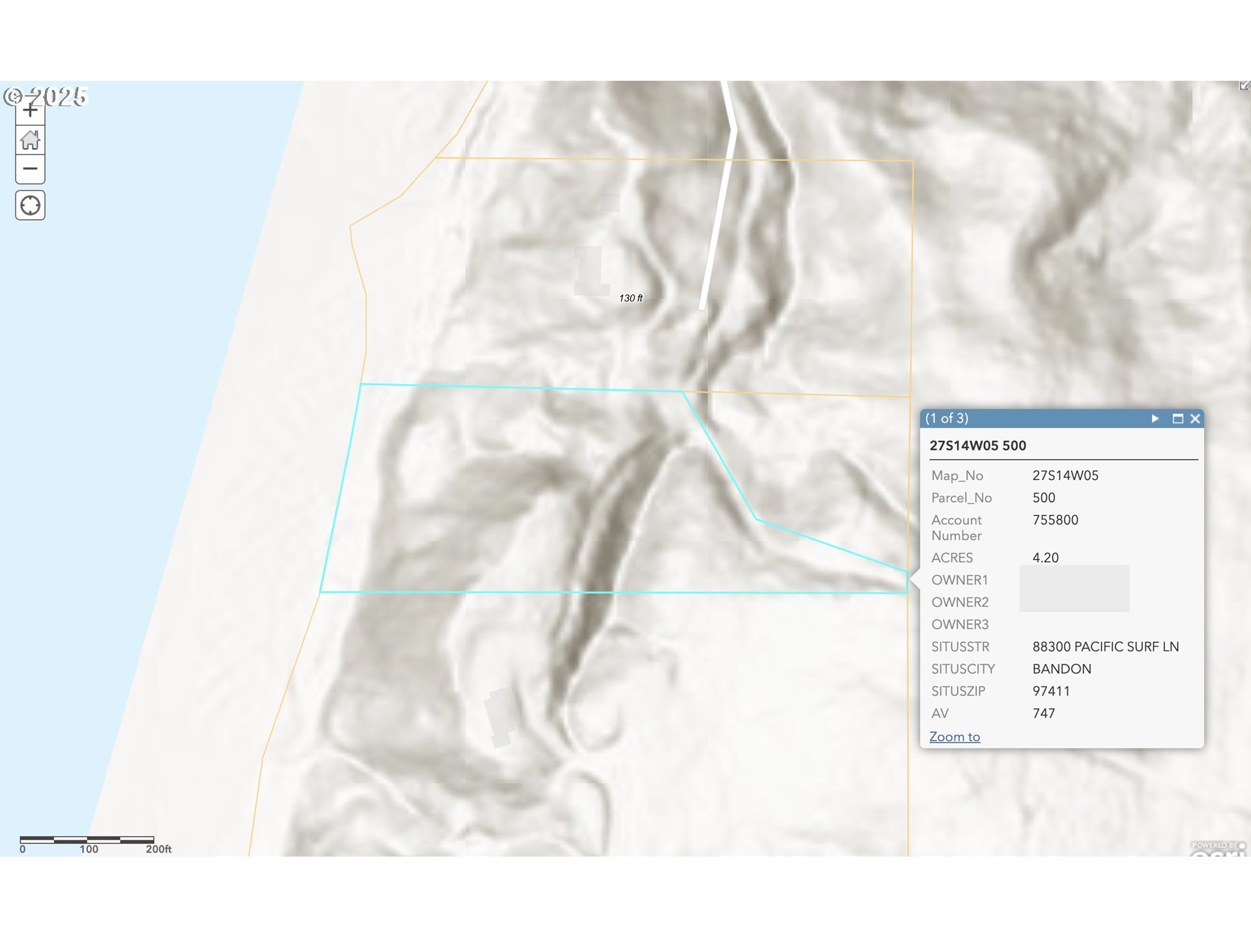
Task: Click the BANDON city value
Action: tap(1061, 668)
